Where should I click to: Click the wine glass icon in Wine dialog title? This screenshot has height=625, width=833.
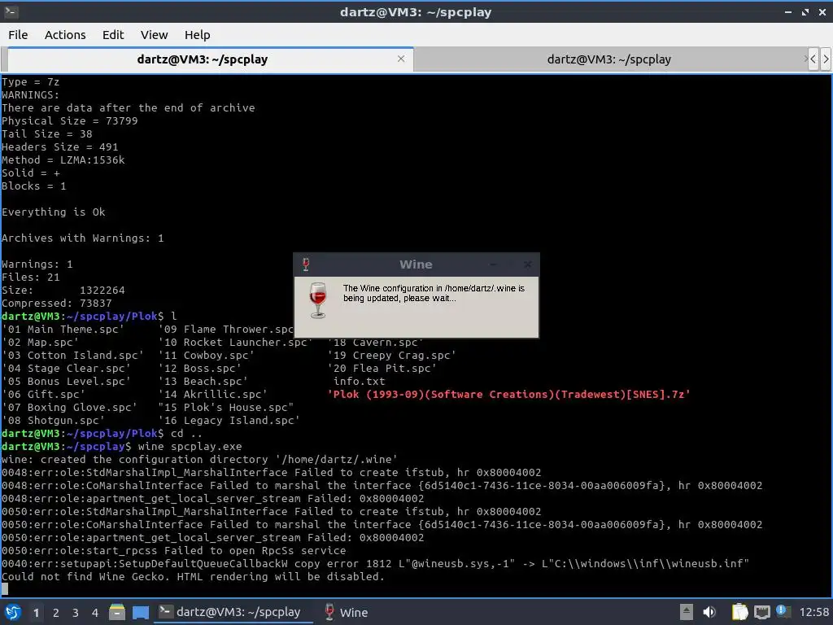click(306, 264)
